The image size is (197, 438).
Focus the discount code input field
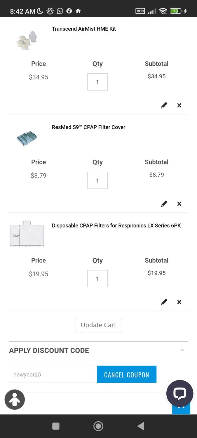[x=53, y=374]
